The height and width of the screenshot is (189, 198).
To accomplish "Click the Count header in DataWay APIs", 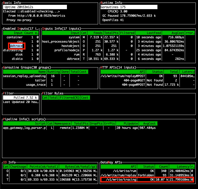I will coord(162,167).
